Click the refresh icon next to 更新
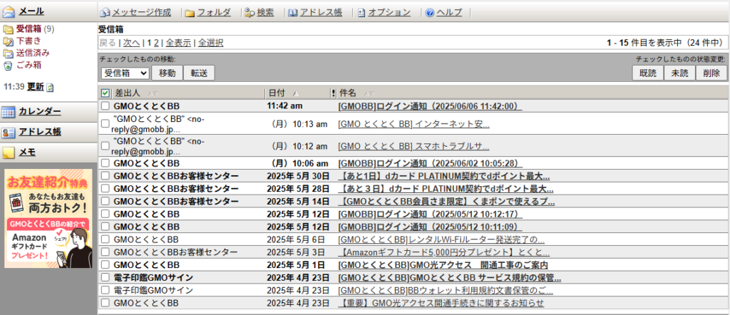This screenshot has height=315, width=730. (x=50, y=87)
